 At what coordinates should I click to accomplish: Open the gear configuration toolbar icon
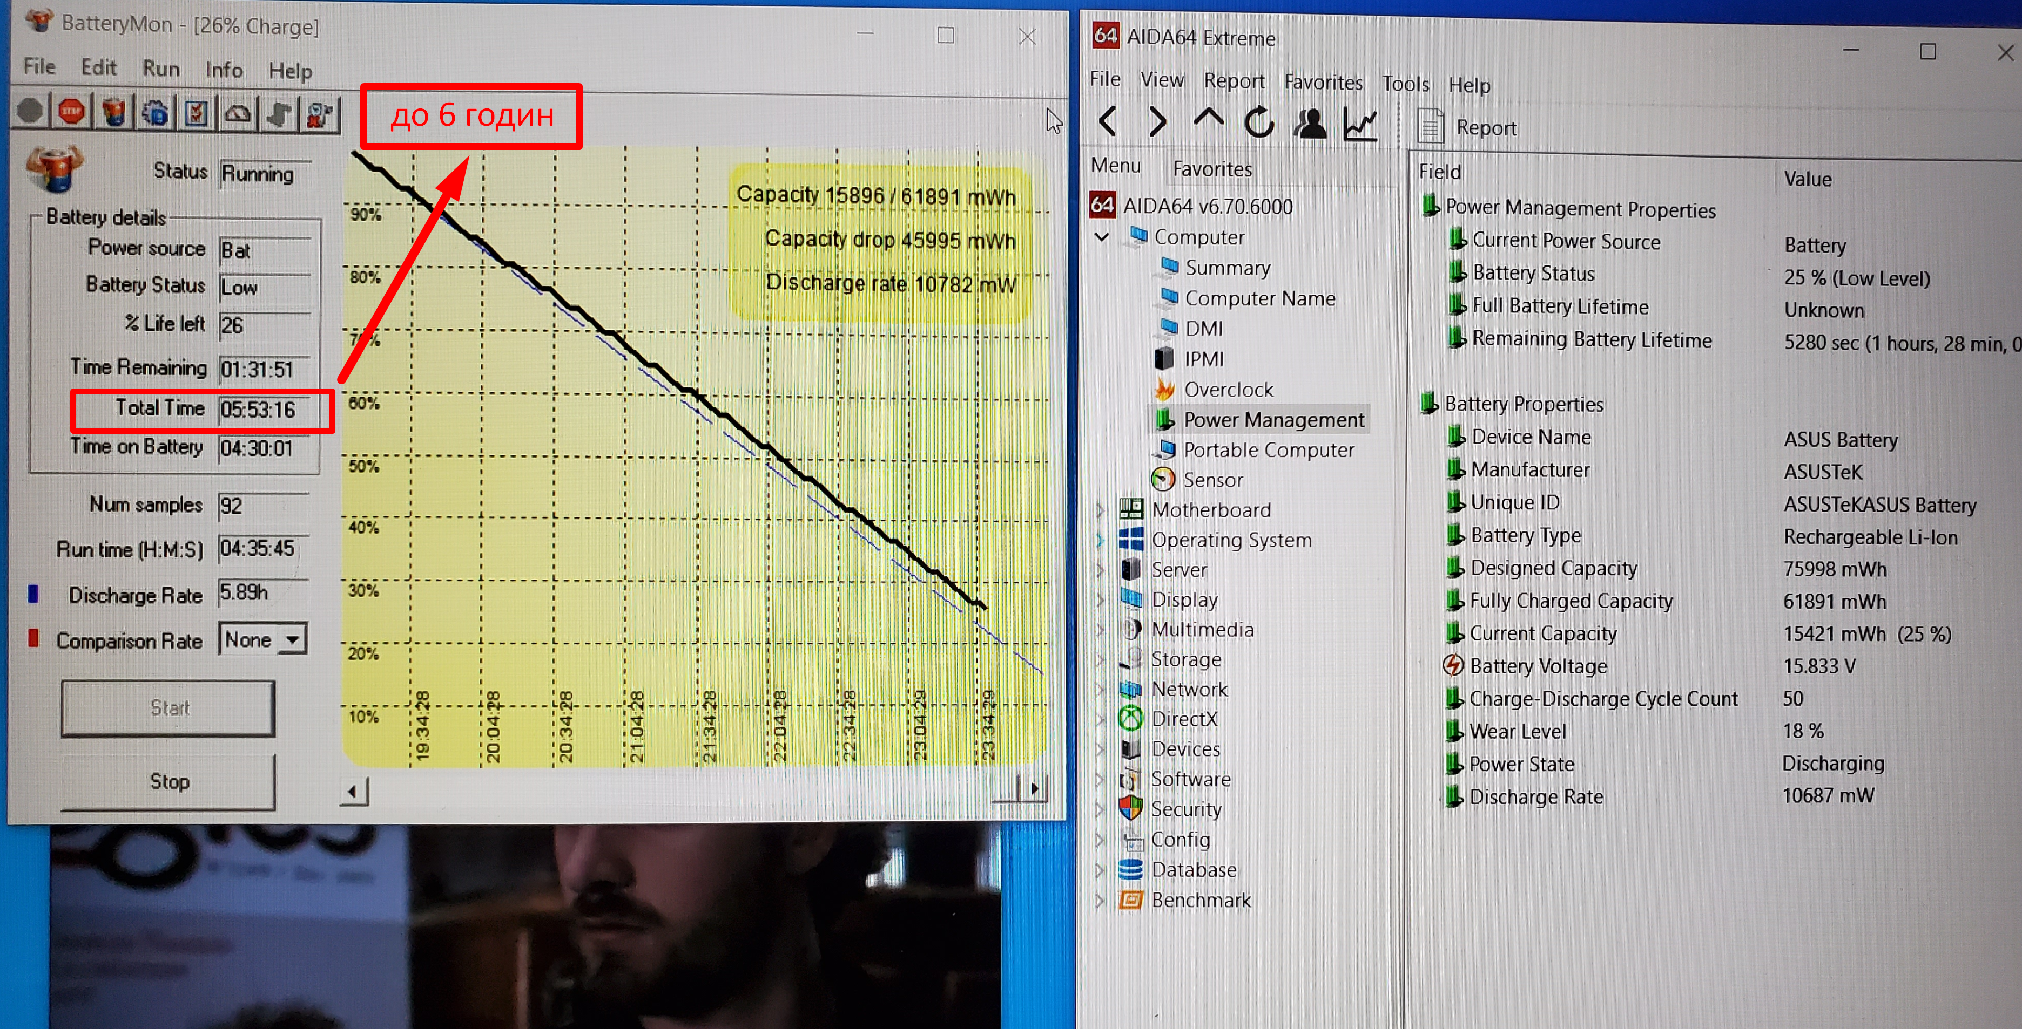click(x=156, y=114)
